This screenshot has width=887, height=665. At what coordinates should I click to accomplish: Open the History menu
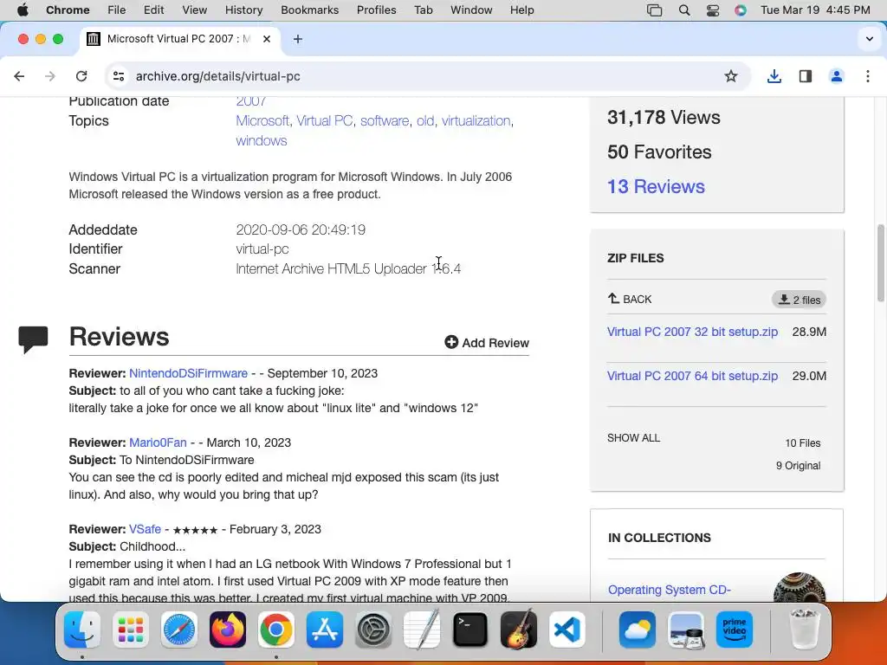point(243,10)
